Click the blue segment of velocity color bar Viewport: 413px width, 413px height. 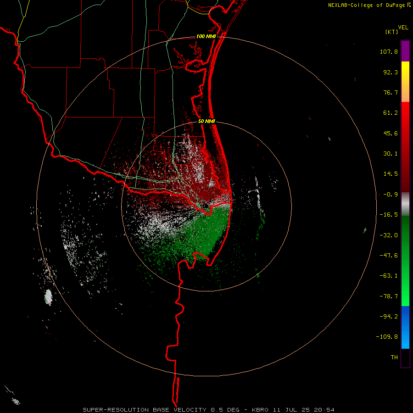click(x=405, y=327)
